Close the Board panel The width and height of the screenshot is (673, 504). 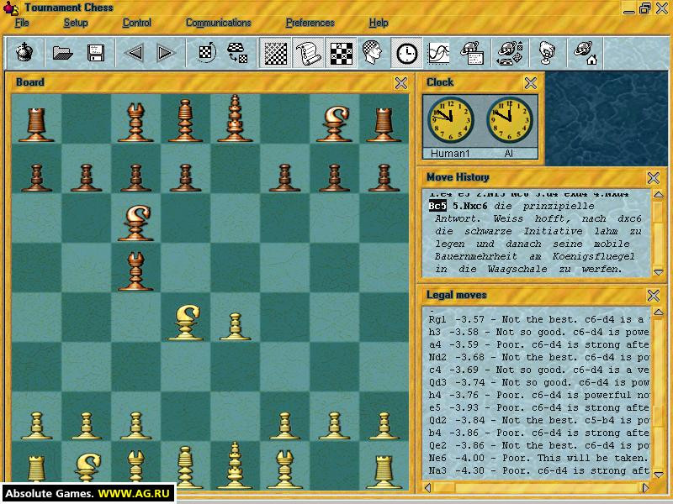(x=401, y=82)
